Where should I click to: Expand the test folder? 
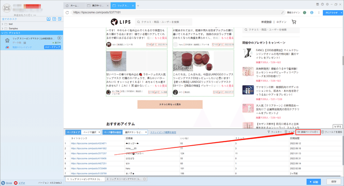click(x=3, y=24)
